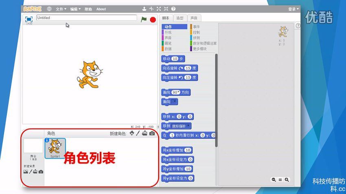Open the 编辑 menu

[75, 9]
